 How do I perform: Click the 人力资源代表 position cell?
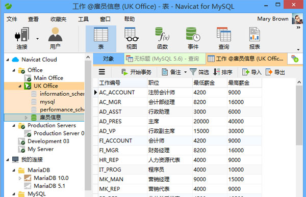coord(170,160)
